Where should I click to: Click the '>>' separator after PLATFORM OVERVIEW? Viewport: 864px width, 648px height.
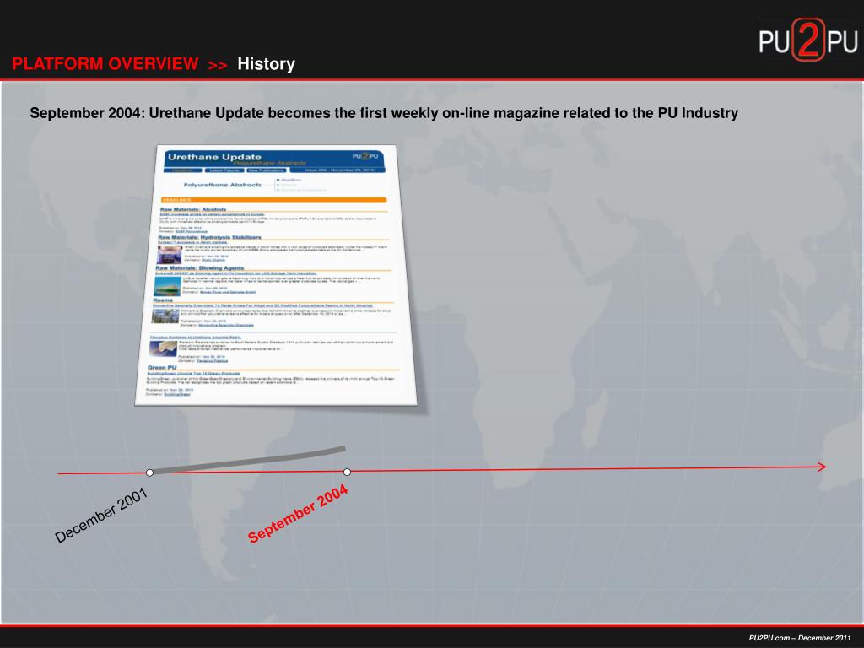pos(218,65)
